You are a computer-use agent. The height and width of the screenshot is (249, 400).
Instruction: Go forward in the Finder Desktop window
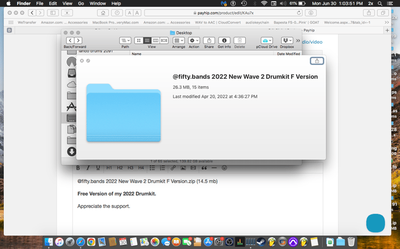[x=78, y=40]
